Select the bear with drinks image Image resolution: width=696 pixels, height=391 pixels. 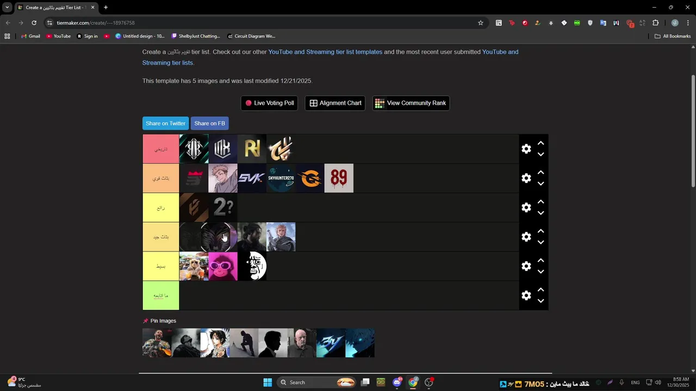pos(194,266)
